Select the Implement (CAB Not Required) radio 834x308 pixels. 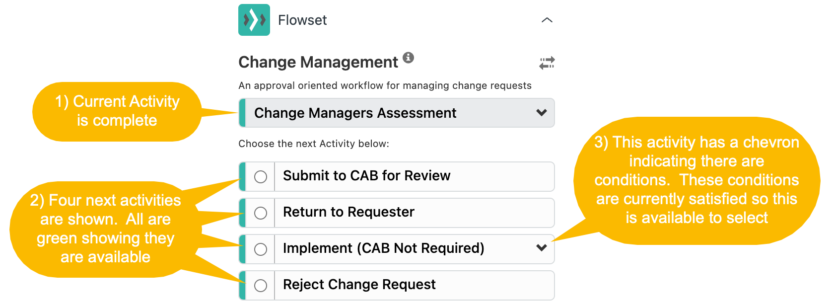coord(261,249)
